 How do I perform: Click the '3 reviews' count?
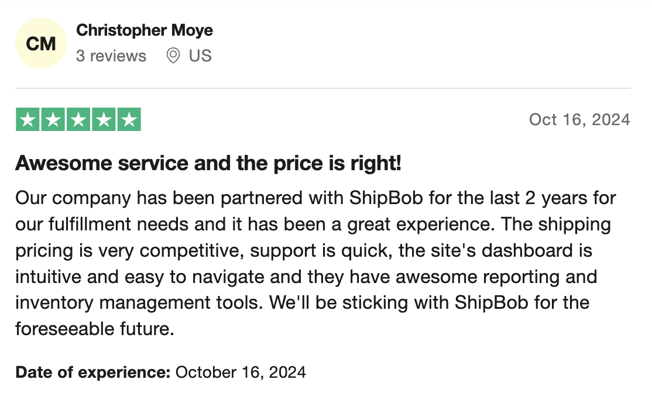click(111, 56)
